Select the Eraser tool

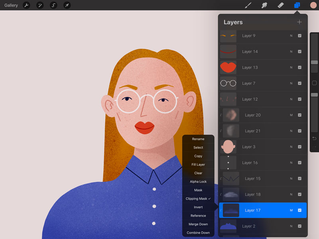[281, 5]
